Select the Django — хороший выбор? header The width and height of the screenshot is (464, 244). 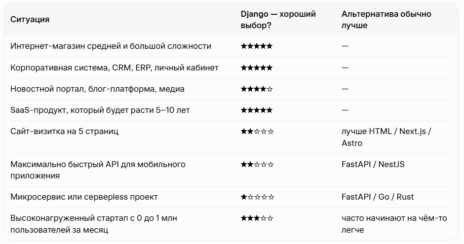(x=278, y=20)
